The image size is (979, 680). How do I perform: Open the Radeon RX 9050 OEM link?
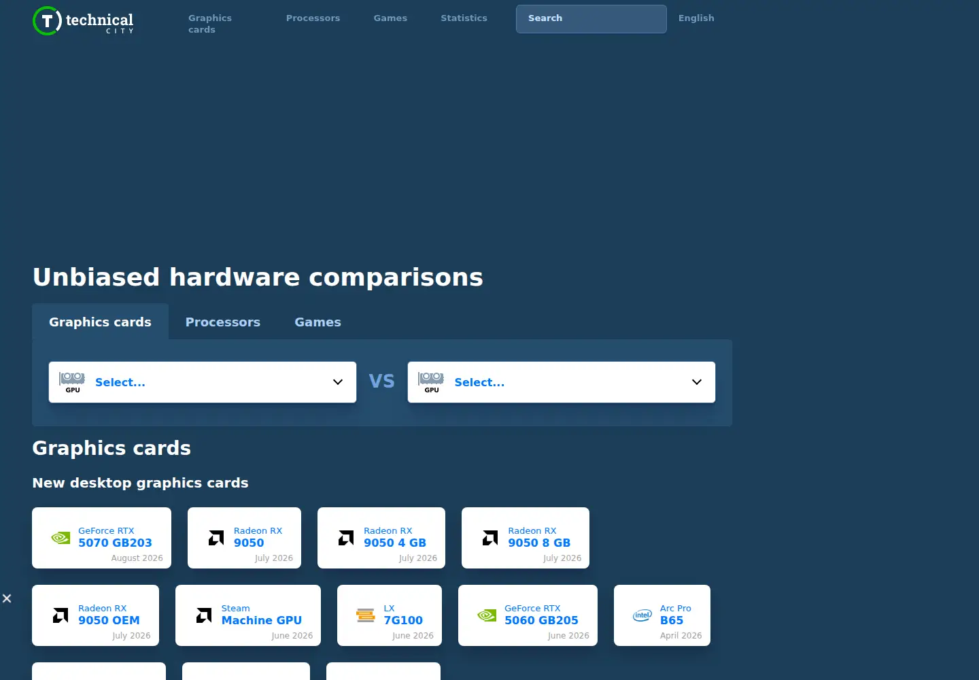[x=109, y=615]
